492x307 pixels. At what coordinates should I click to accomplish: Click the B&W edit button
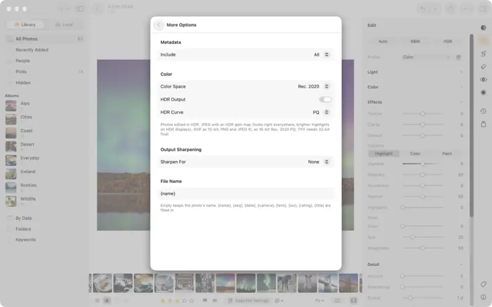(x=415, y=41)
